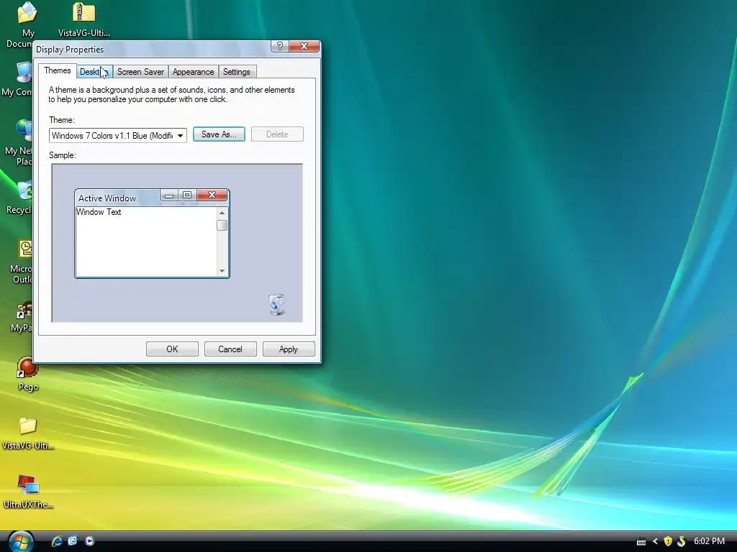Click the Help question mark button
Image resolution: width=737 pixels, height=552 pixels.
pyautogui.click(x=280, y=46)
